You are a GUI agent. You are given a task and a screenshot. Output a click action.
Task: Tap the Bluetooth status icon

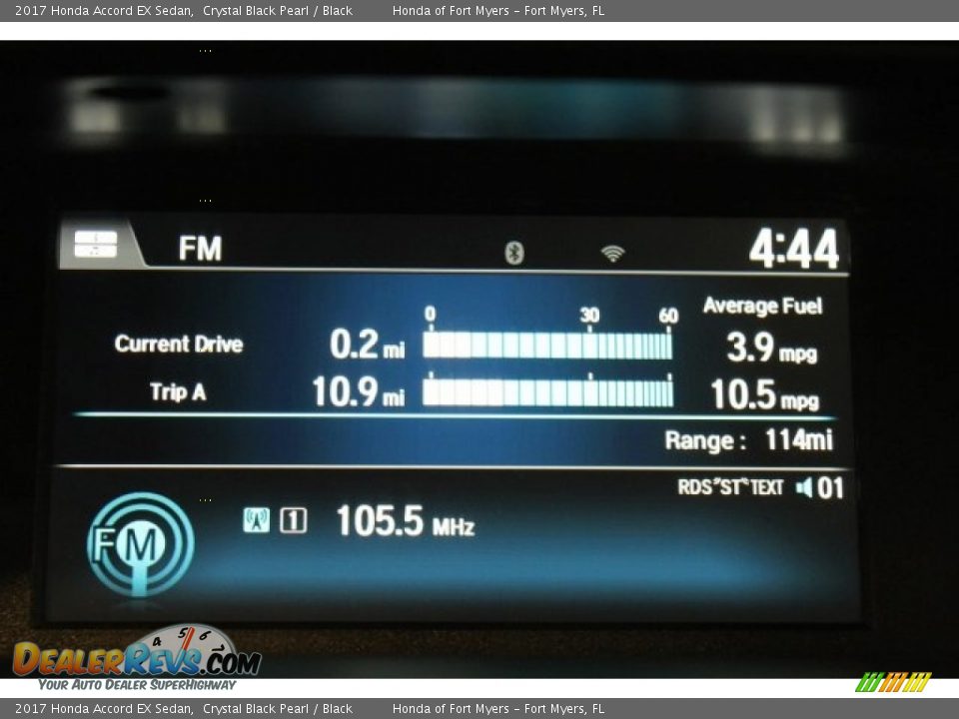pos(513,253)
